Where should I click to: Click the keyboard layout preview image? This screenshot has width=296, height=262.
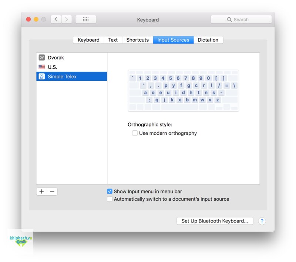pos(183,90)
